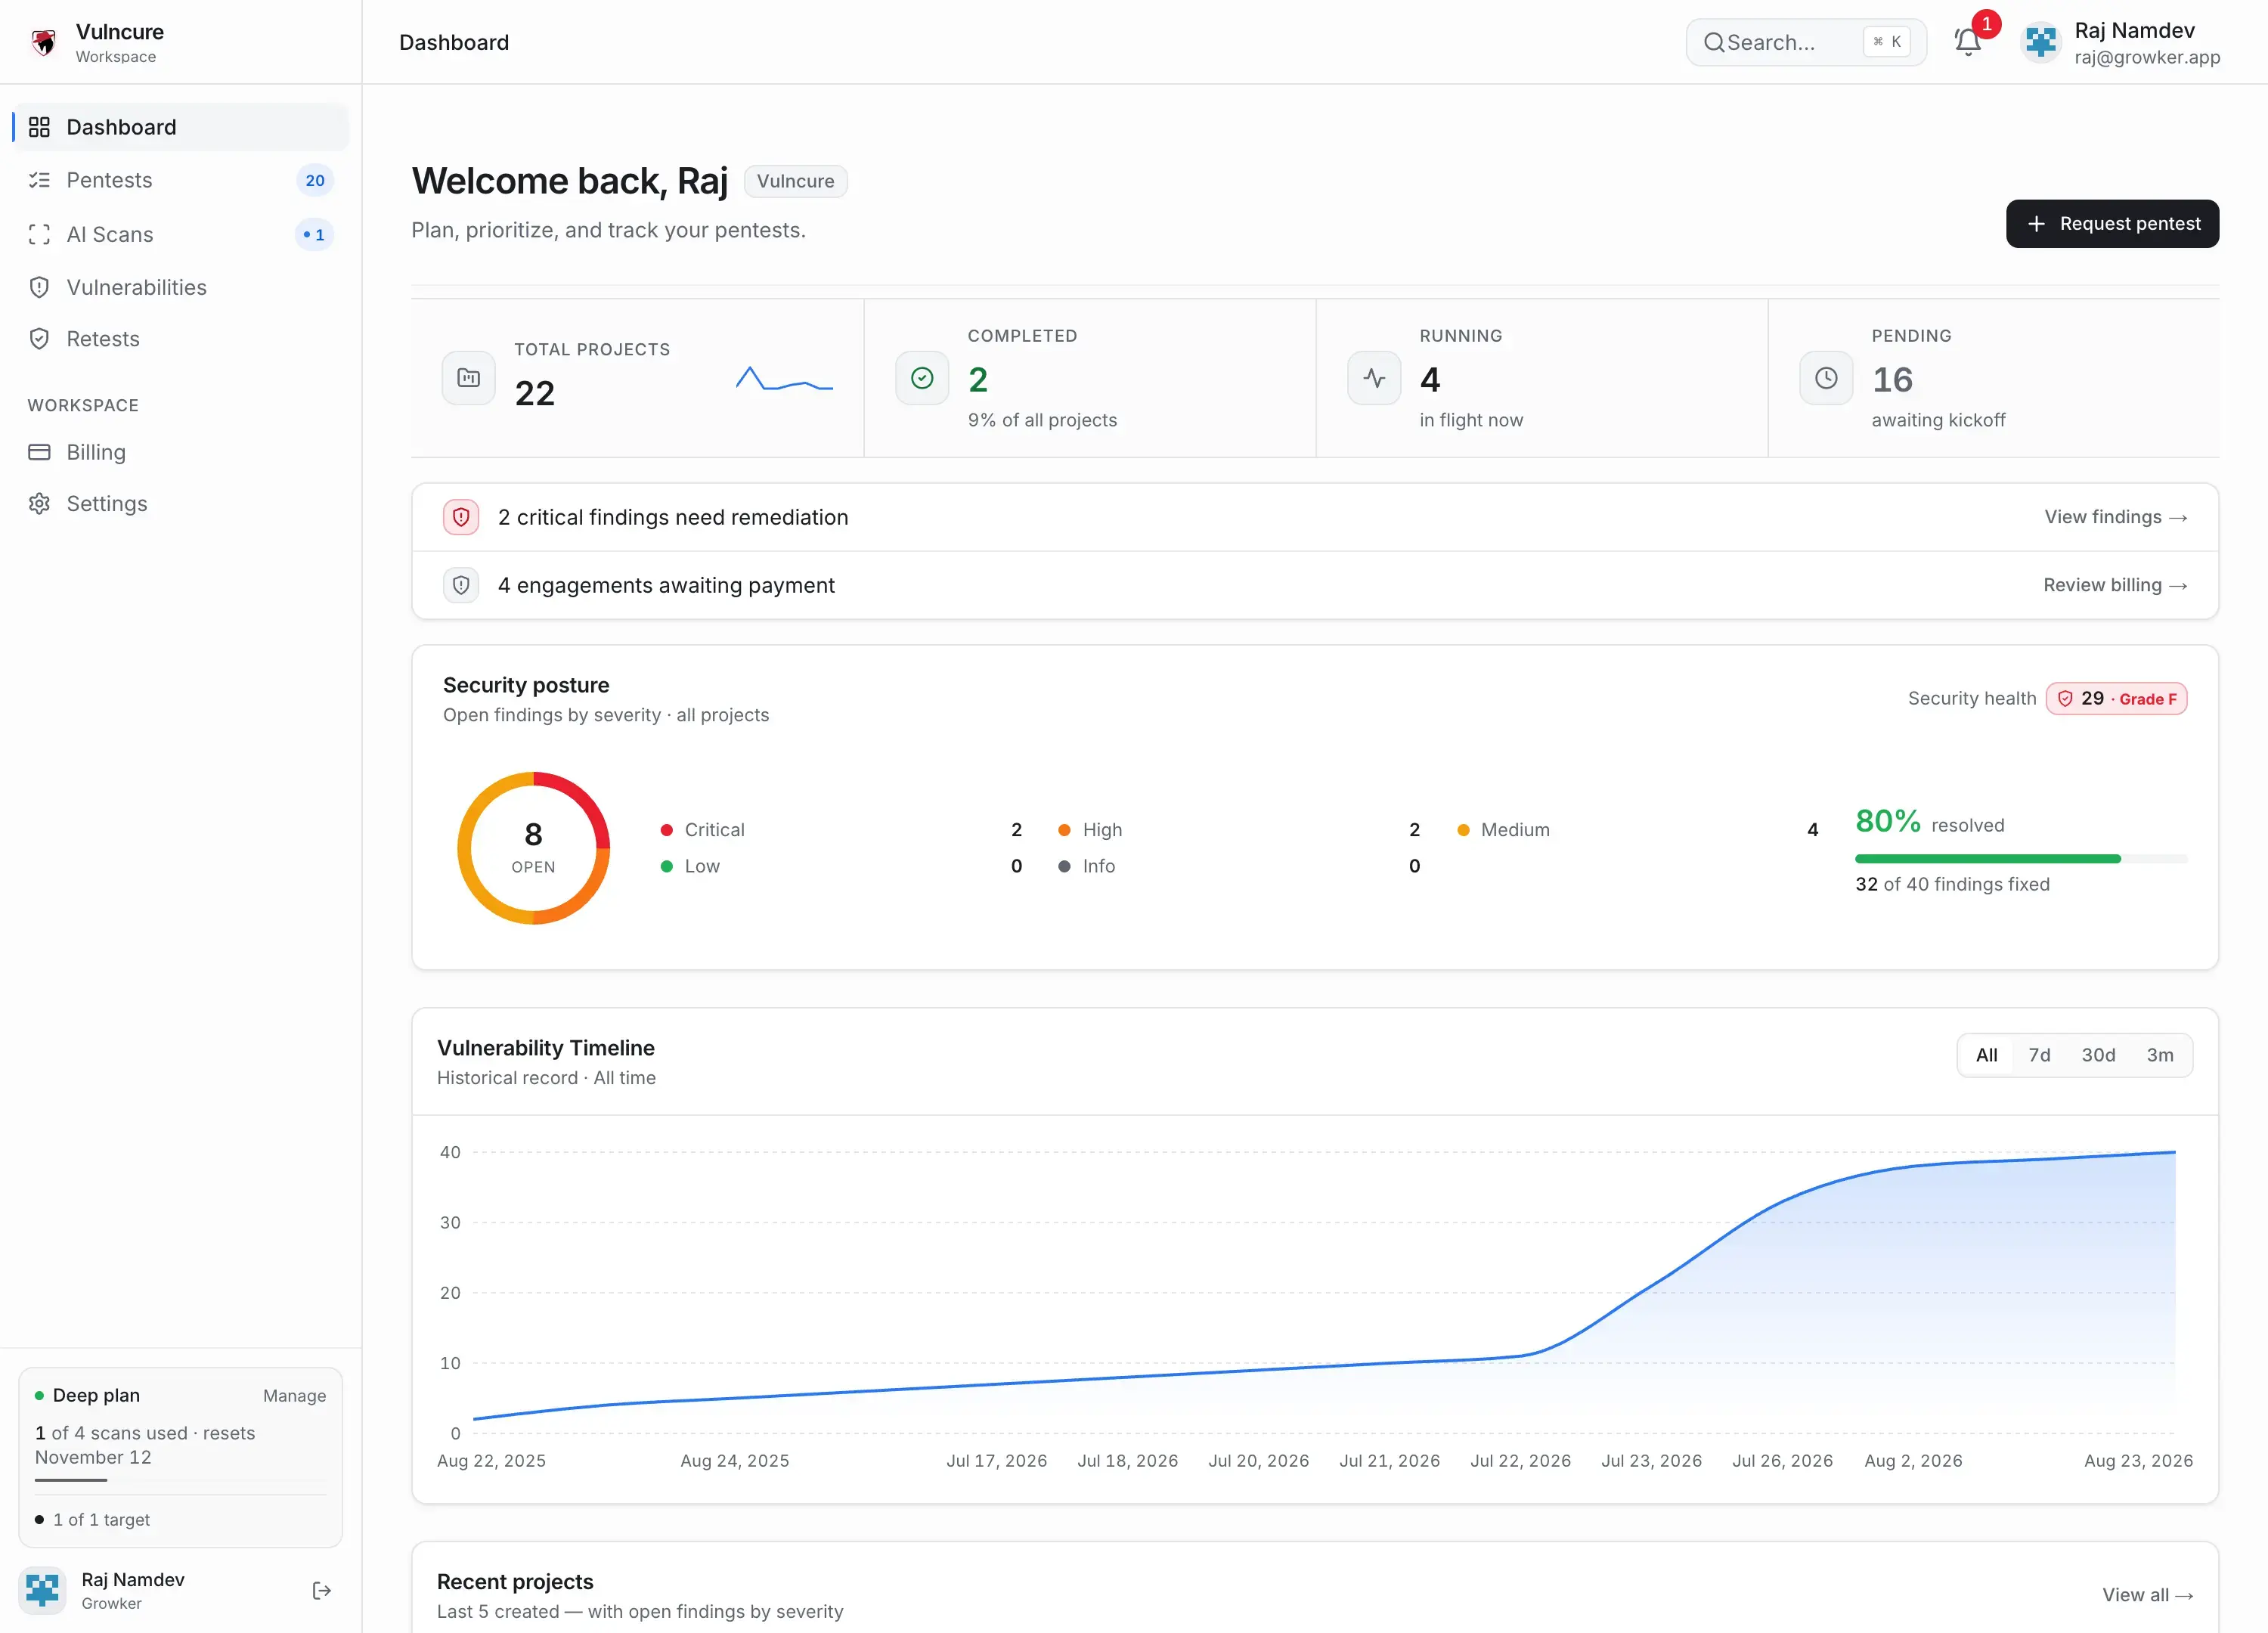The image size is (2268, 1633).
Task: Click Raj Namdev avatar in sidebar footer
Action: 42,1591
